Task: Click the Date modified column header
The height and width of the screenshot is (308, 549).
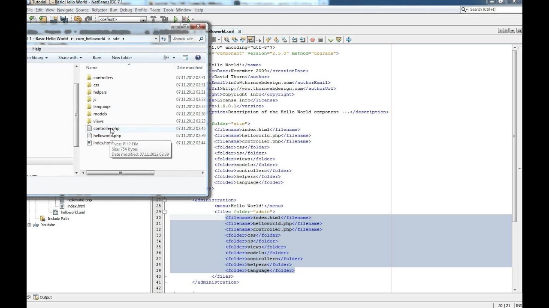Action: coord(189,68)
